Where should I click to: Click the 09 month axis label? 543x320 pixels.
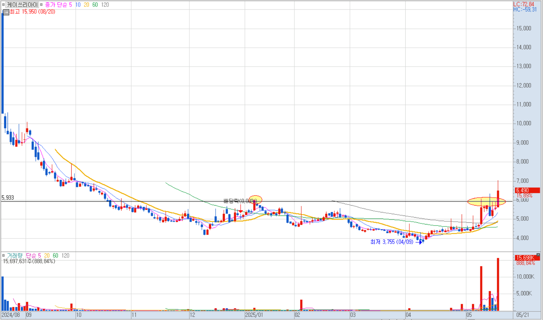click(29, 315)
